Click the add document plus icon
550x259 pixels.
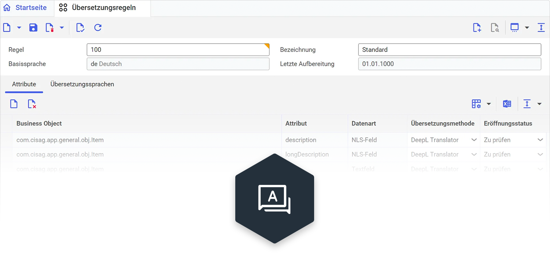point(477,27)
